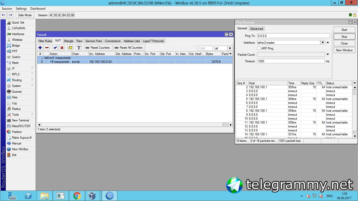Click the New Window button in Ping
Viewport: 358px width, 201px height.
pyautogui.click(x=344, y=50)
